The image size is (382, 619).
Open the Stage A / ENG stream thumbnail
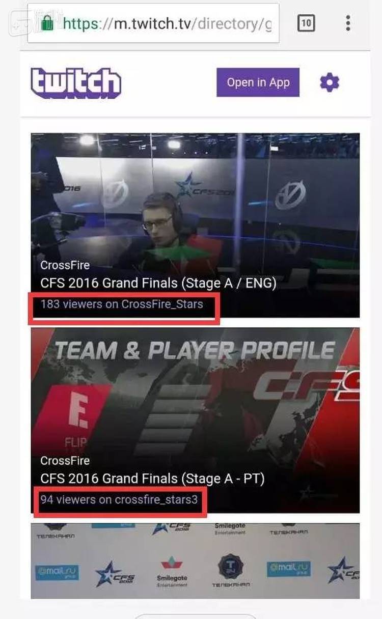coord(195,226)
